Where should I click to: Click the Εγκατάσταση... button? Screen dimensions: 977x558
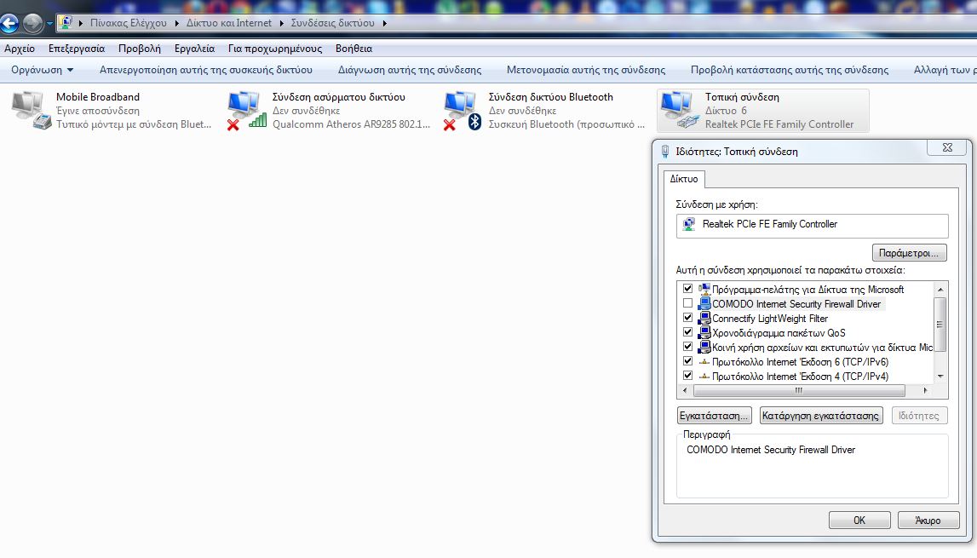point(714,415)
